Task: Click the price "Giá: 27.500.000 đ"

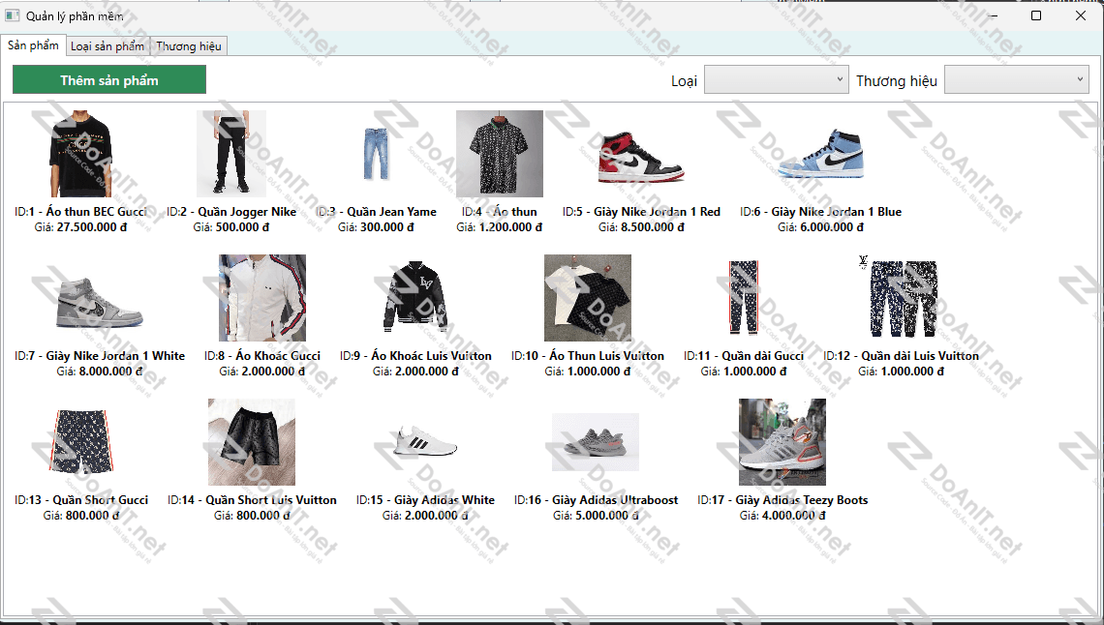Action: pyautogui.click(x=81, y=227)
